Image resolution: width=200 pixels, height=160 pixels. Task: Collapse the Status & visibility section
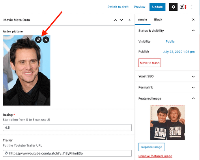(x=193, y=30)
